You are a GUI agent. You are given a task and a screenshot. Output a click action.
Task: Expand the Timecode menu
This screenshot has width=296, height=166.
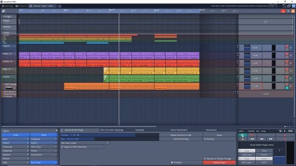point(16,147)
